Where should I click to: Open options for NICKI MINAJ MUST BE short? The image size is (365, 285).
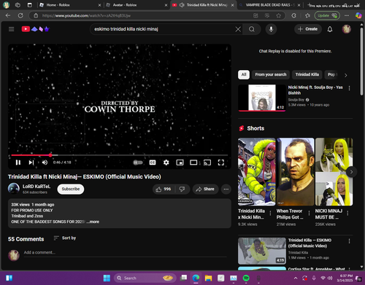point(347,213)
